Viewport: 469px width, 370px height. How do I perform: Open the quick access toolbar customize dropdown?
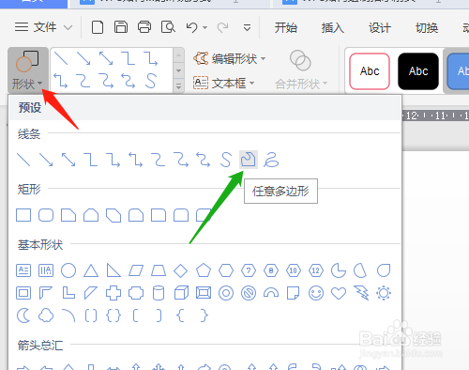click(247, 27)
